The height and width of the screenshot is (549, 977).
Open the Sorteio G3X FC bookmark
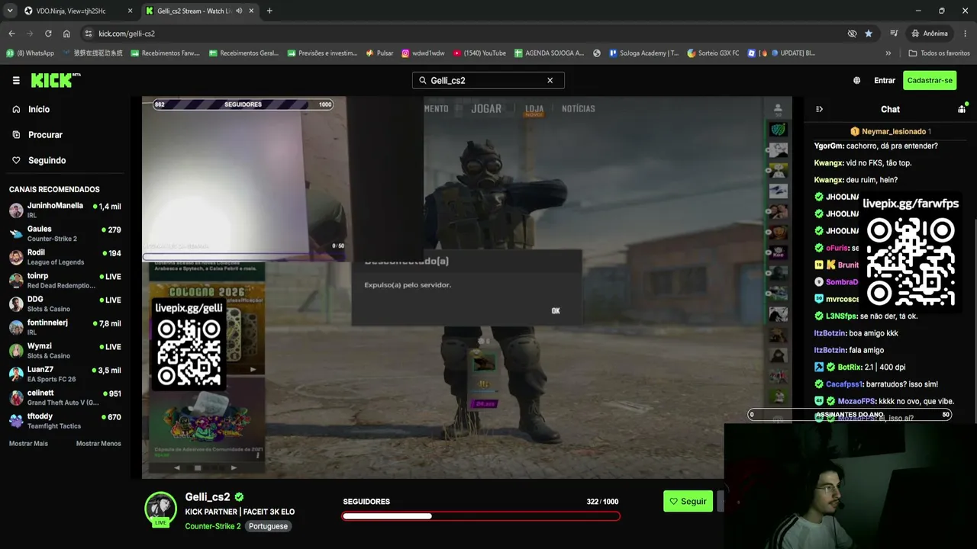(713, 53)
